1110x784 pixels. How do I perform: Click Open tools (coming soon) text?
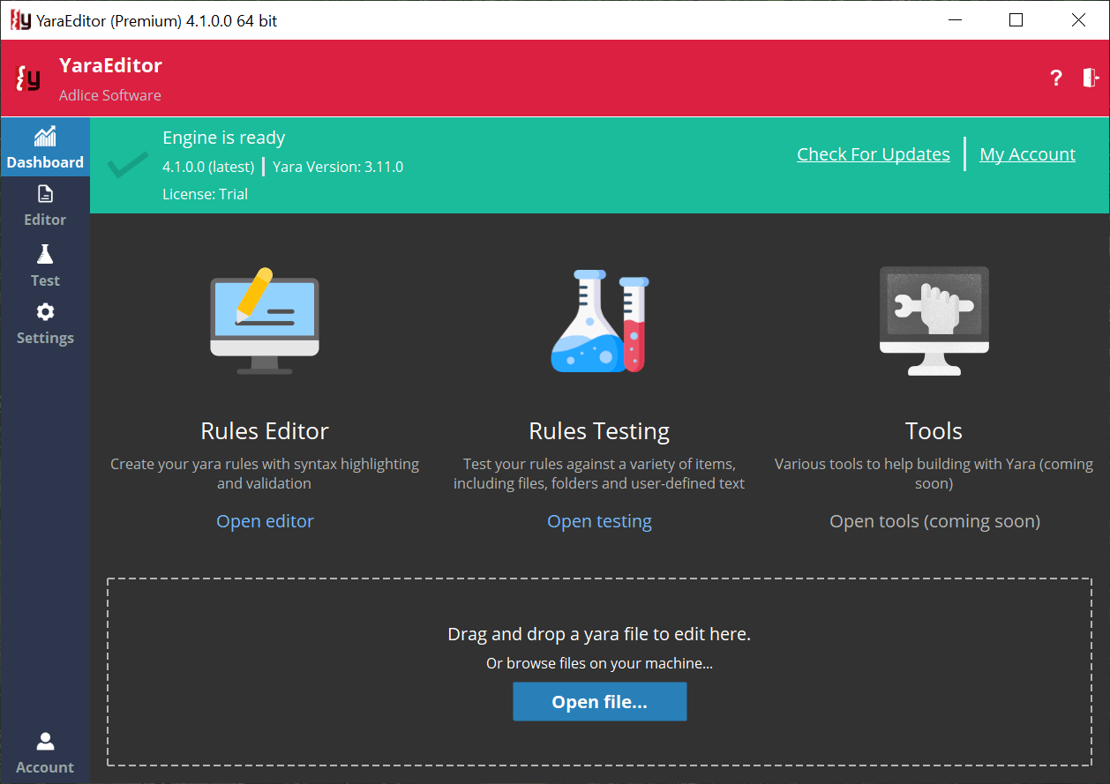pos(934,520)
